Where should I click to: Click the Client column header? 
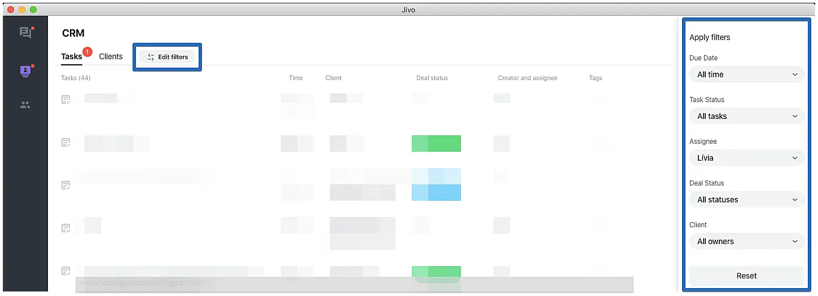pyautogui.click(x=333, y=78)
